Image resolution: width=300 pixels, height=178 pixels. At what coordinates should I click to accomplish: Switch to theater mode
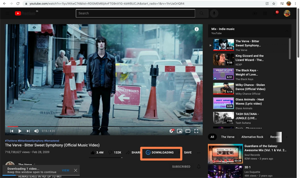pos(188,131)
